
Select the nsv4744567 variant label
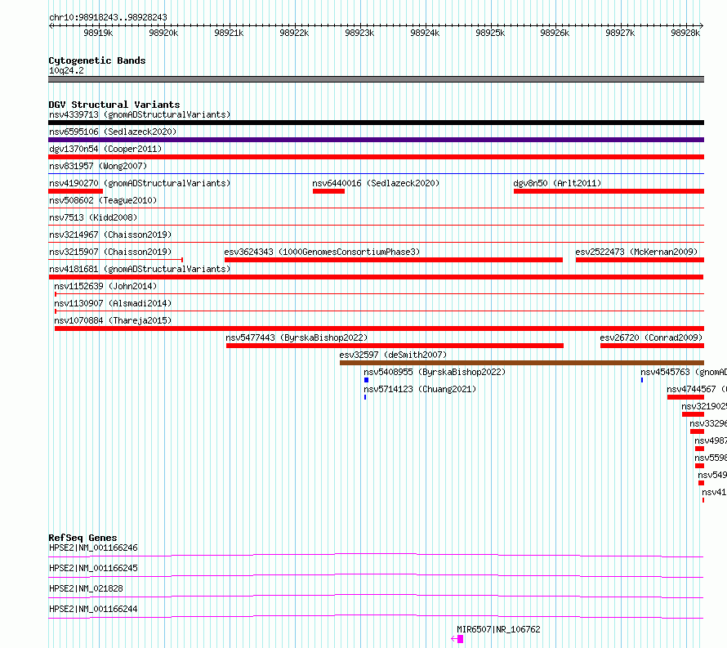pyautogui.click(x=697, y=389)
